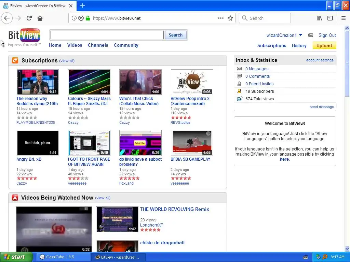
Task: Visit PLAYMOBILKNIGHT335 channel link
Action: pyautogui.click(x=36, y=122)
